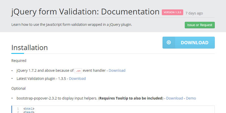Image resolution: width=226 pixels, height=113 pixels.
Task: Click the 'jQuery form Validation: Documentation' title
Action: point(85,12)
